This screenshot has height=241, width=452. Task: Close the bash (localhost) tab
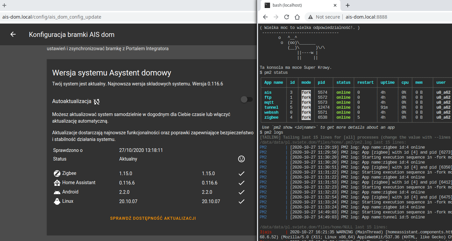point(335,5)
